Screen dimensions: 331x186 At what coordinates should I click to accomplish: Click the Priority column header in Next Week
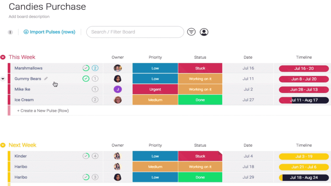coord(155,145)
